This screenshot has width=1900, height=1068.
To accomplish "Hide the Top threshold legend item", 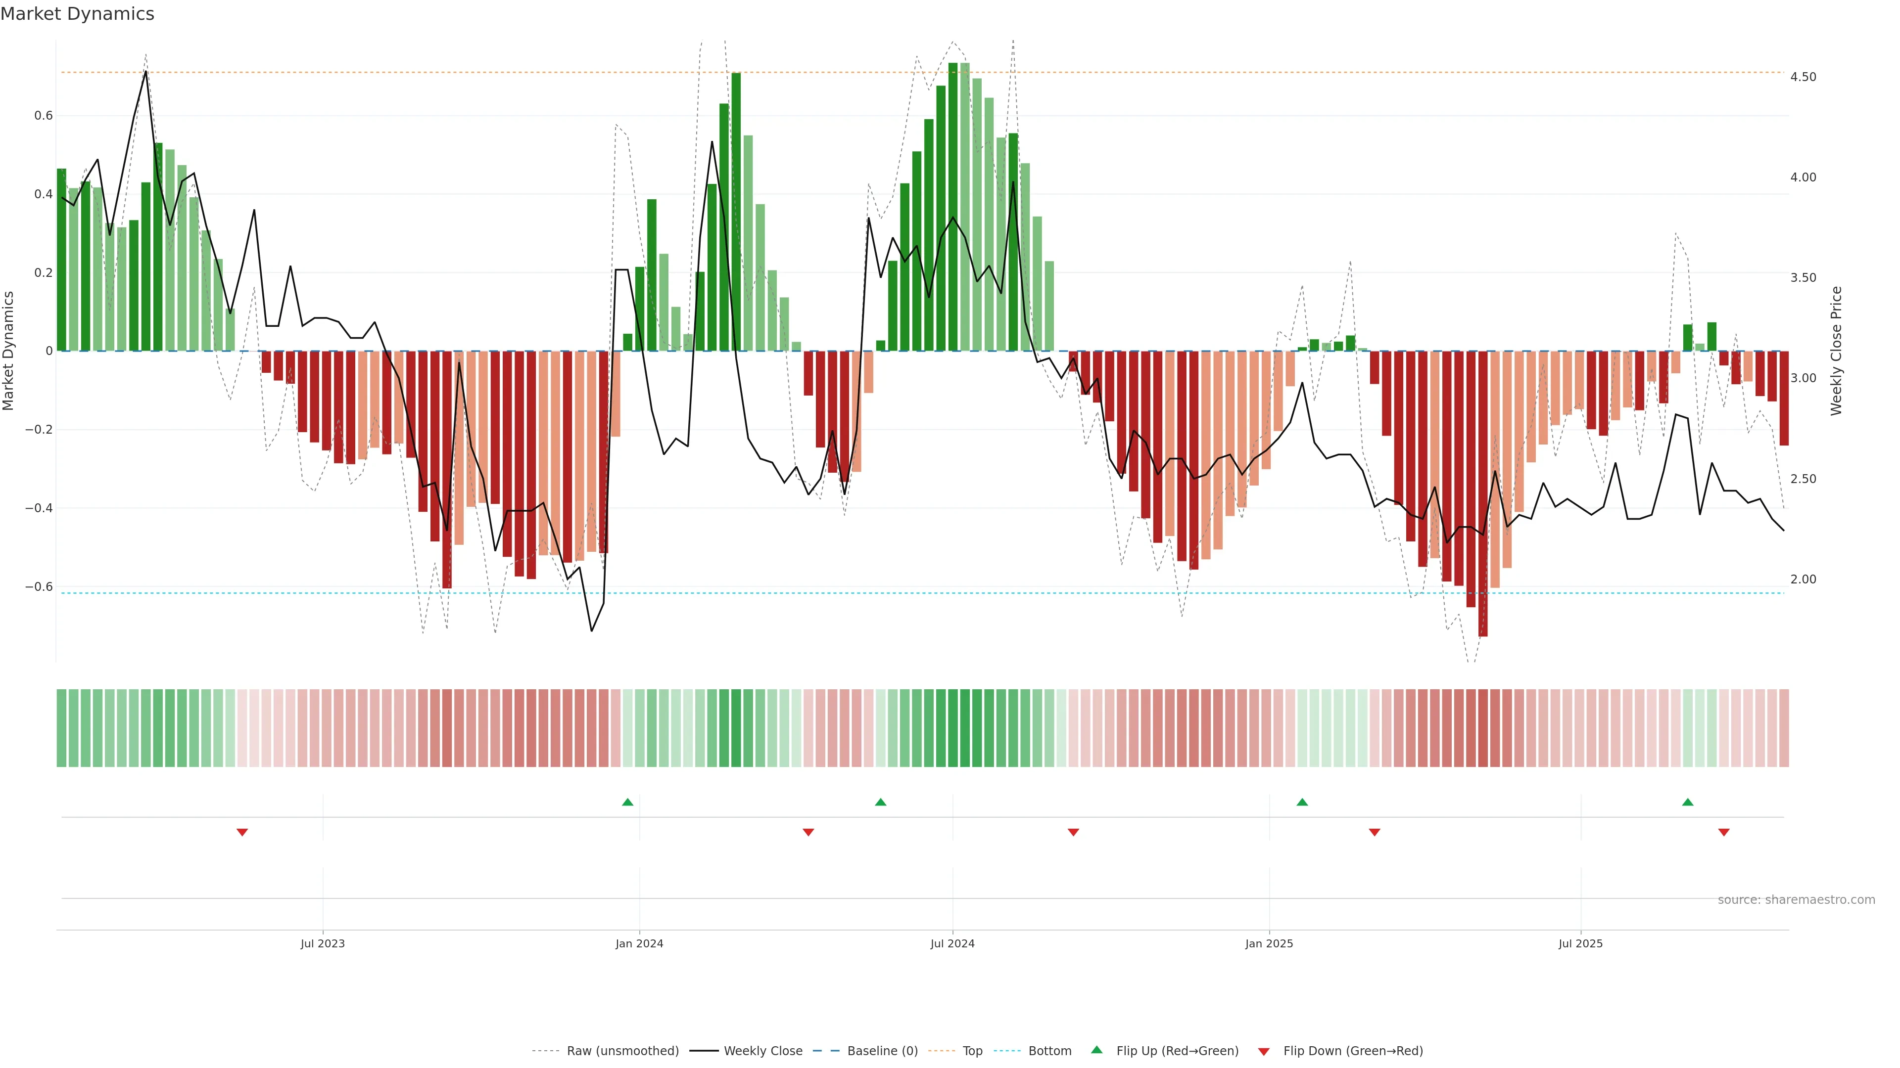I will point(972,1051).
